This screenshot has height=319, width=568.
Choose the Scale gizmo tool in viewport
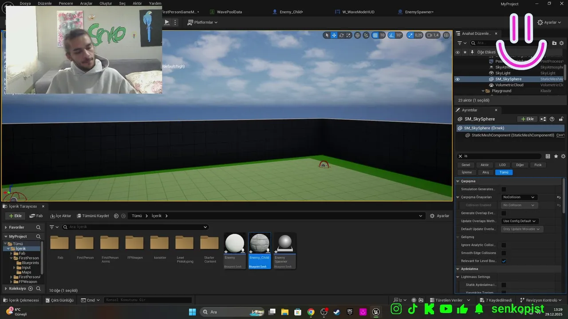click(x=348, y=35)
